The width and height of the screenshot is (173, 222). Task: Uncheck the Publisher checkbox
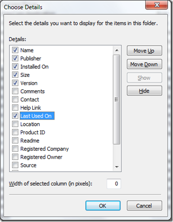pyautogui.click(x=15, y=58)
